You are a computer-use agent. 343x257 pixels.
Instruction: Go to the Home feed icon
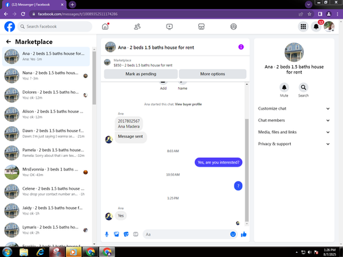coord(105,27)
